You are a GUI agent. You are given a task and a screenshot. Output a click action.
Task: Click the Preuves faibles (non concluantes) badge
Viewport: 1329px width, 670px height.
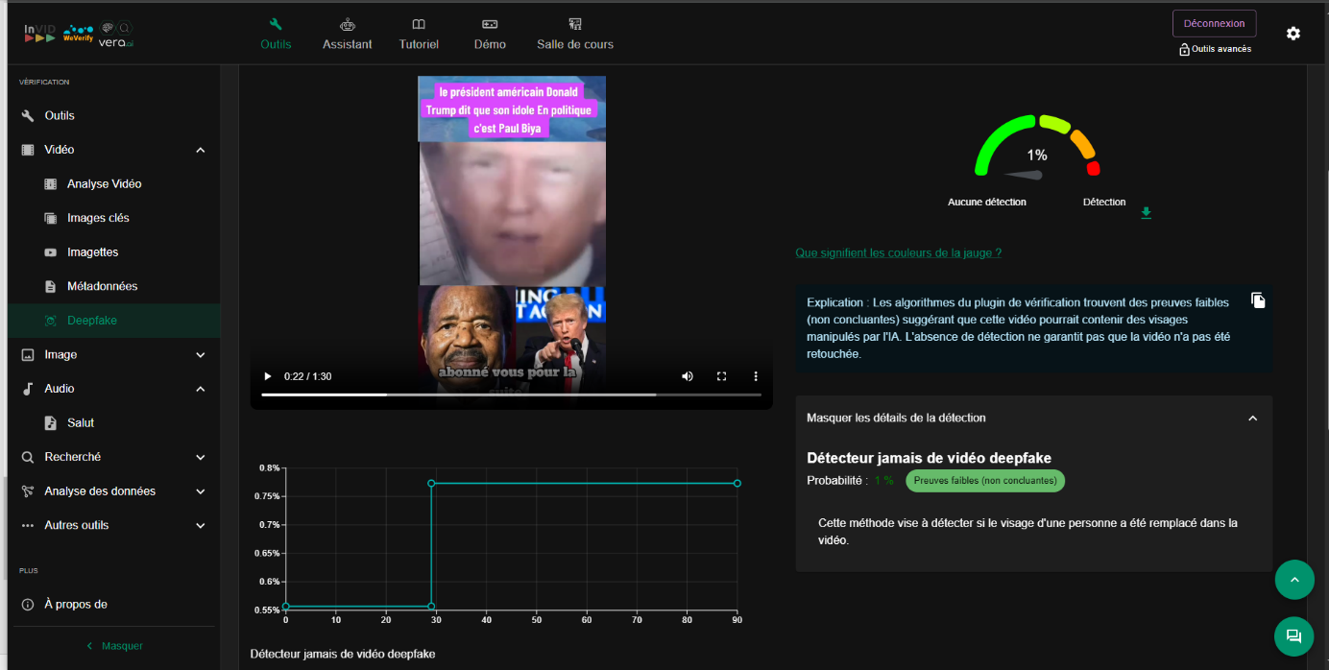tap(985, 480)
